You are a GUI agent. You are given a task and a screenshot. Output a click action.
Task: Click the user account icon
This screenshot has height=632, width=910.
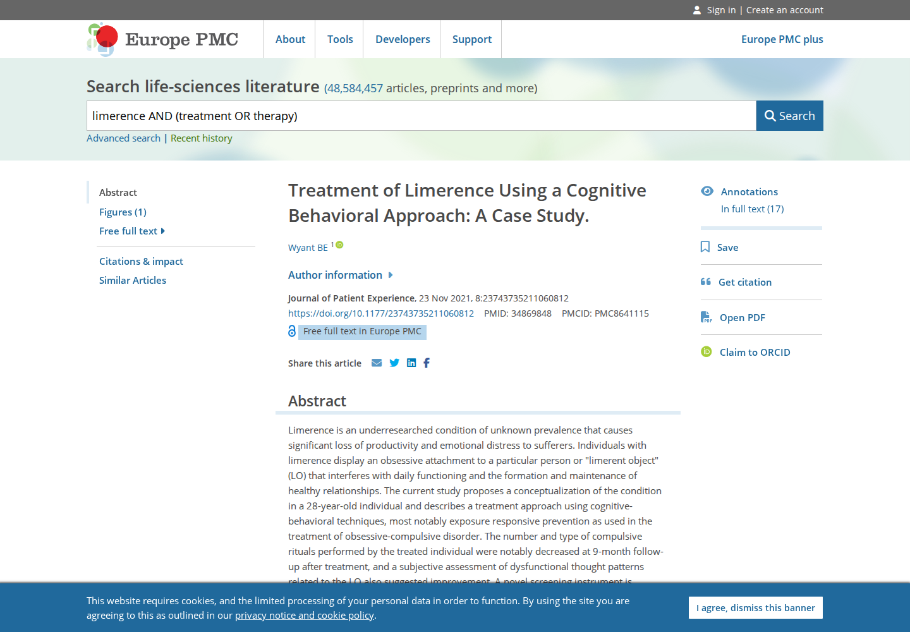click(x=697, y=10)
